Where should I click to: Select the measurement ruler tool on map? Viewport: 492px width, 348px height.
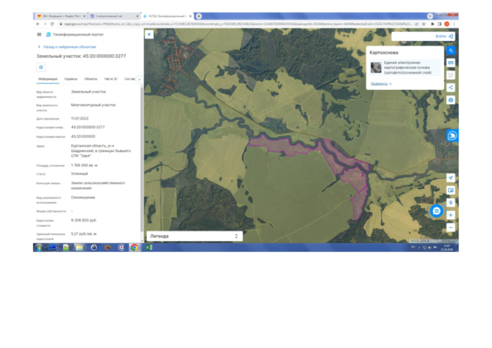[x=451, y=63]
